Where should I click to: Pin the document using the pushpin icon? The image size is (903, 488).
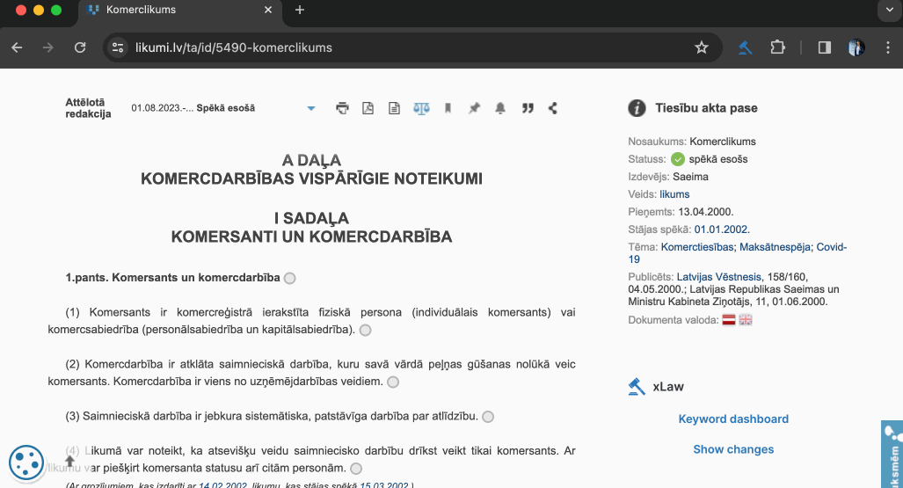point(474,108)
